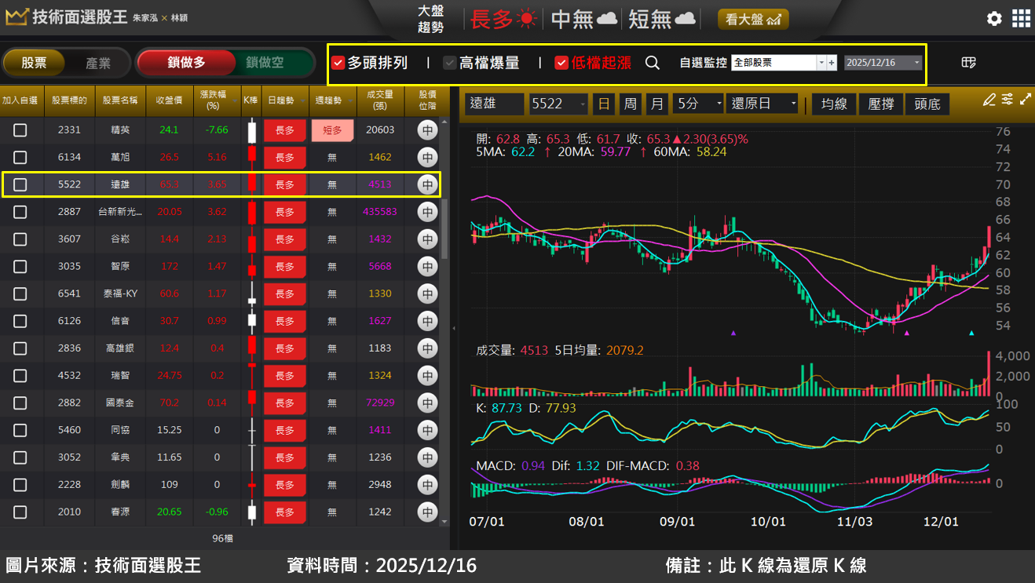Screen dimensions: 1035x583
Task: Switch to the 產業 tab
Action: pos(100,62)
